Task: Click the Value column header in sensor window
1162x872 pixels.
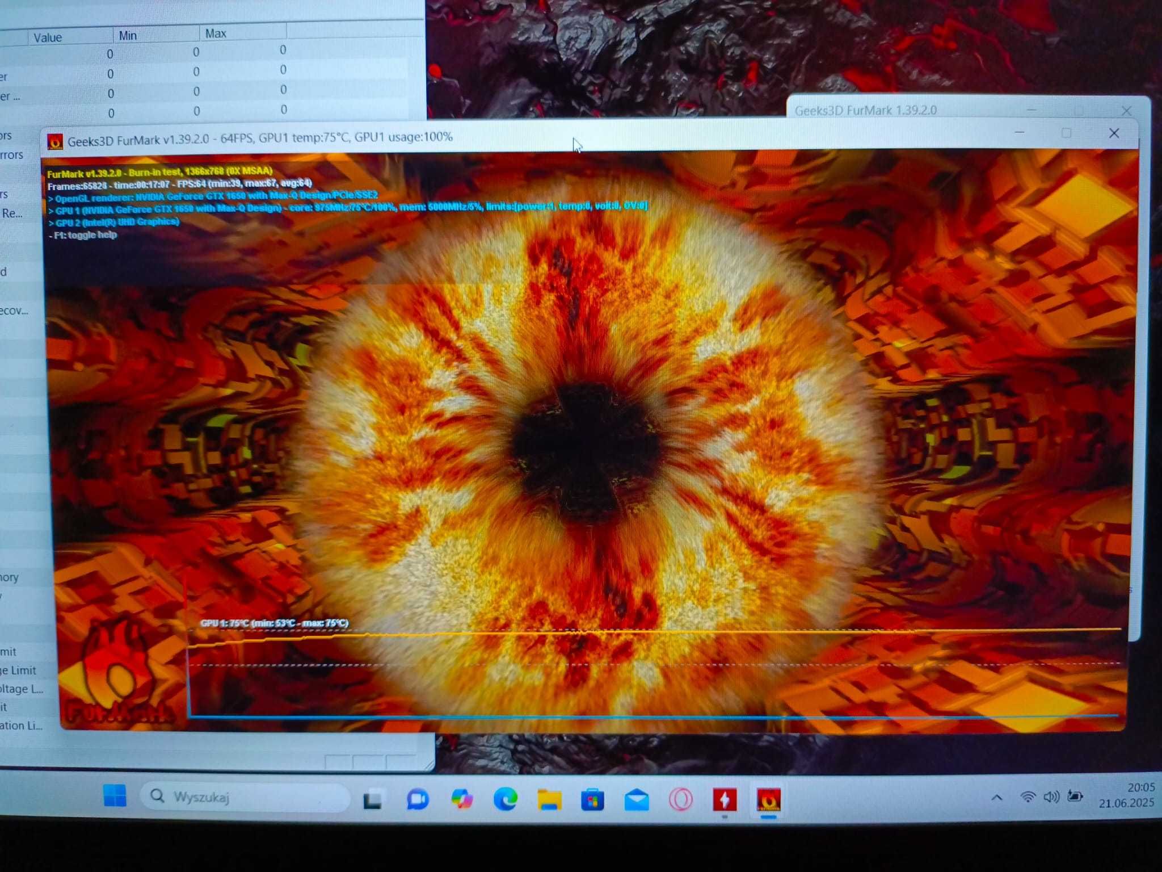Action: coord(70,37)
